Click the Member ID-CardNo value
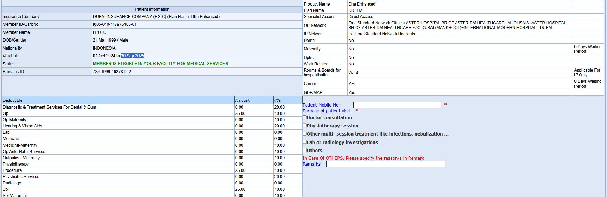 pos(115,24)
